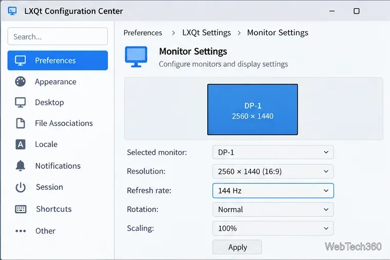Click the Appearance palette icon

coord(20,81)
